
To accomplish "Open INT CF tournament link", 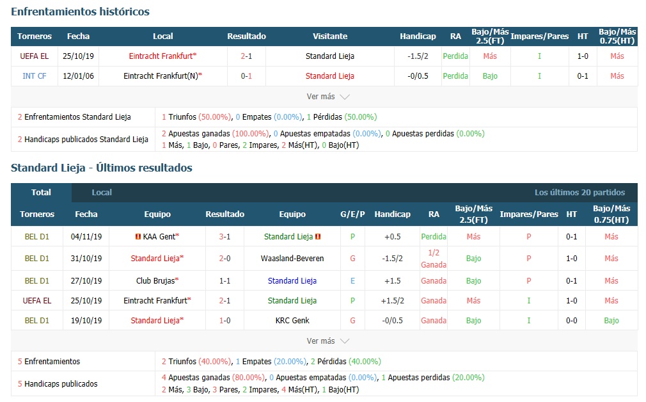I will pos(34,76).
